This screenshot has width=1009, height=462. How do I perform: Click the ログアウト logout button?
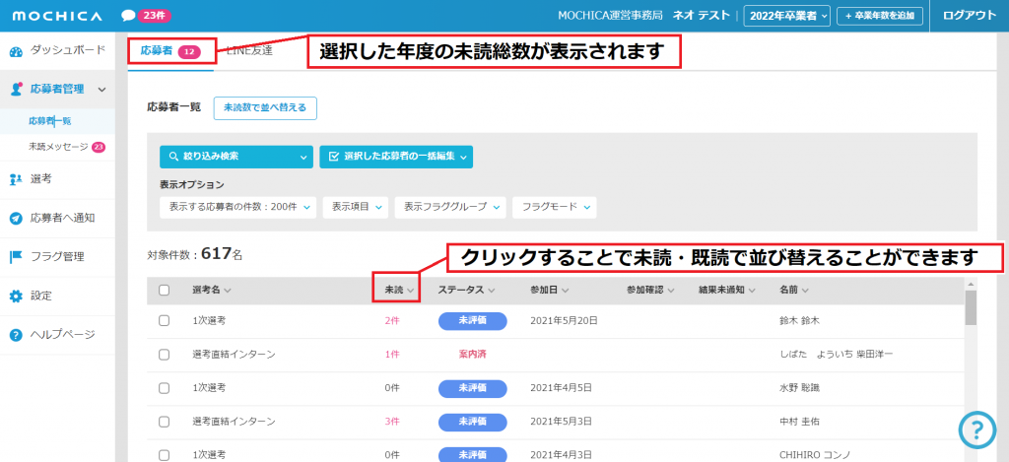pos(969,16)
